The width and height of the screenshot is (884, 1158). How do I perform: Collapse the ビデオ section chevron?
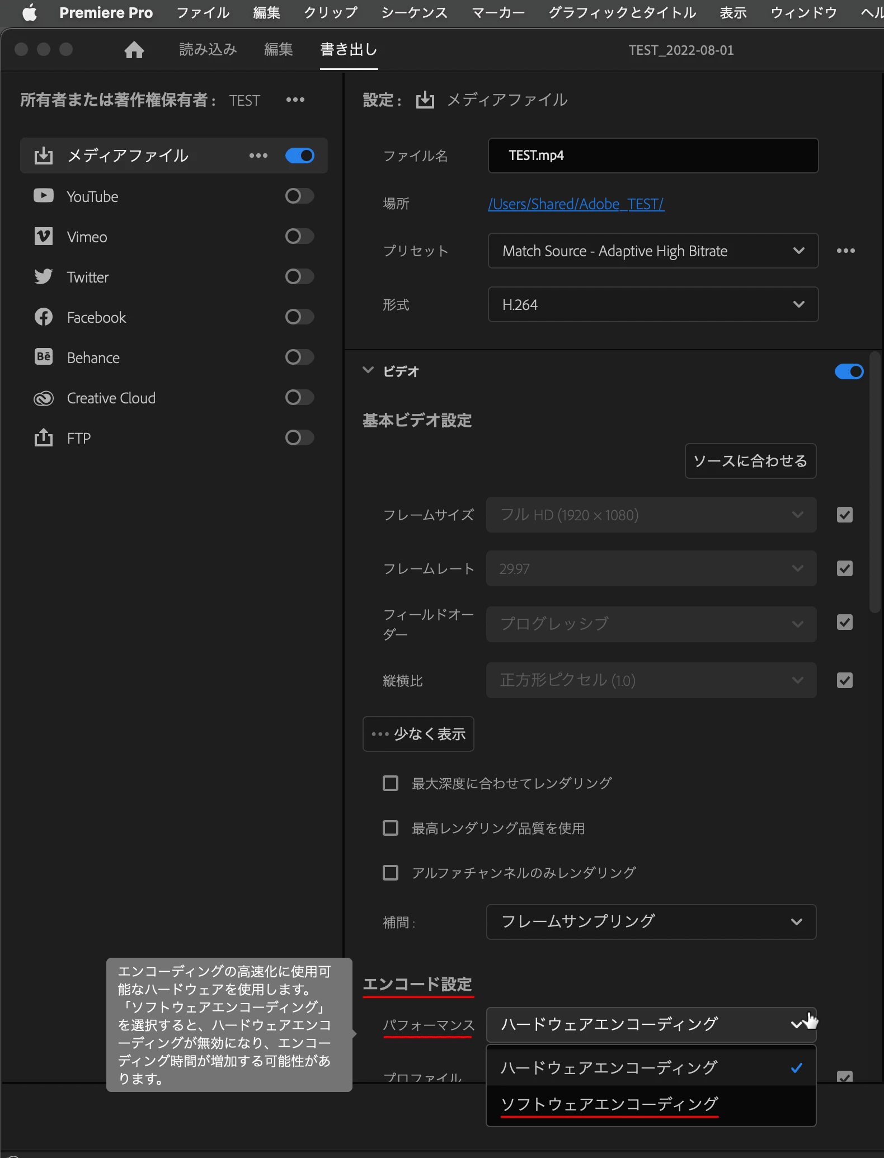(x=368, y=370)
